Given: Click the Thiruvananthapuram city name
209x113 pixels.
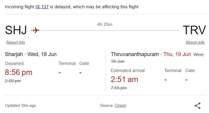Looking at the screenshot, I should tap(135, 54).
